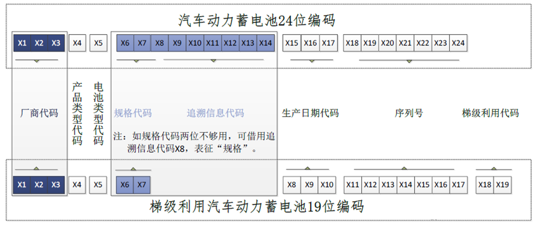This screenshot has height=235, width=537.
Task: Click the note text starting with 注：如规格代码
Action: [x=194, y=142]
